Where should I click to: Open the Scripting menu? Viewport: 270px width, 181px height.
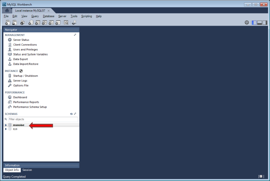[x=87, y=16]
